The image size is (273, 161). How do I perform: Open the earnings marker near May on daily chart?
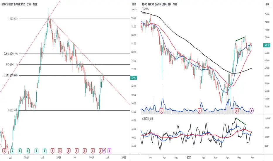coord(237,111)
